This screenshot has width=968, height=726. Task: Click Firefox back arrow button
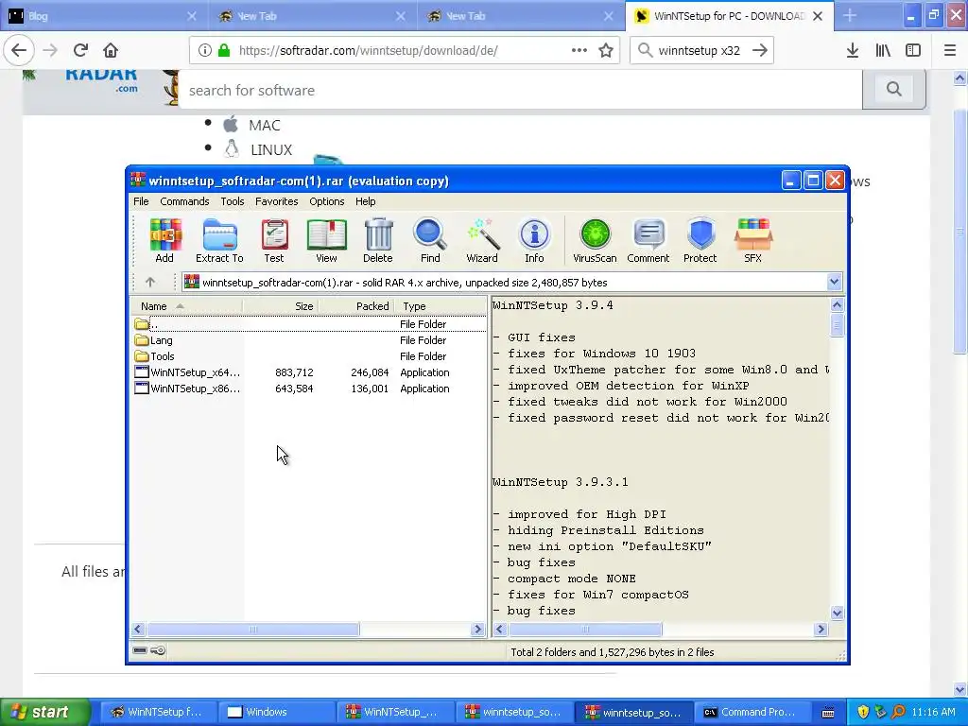19,50
